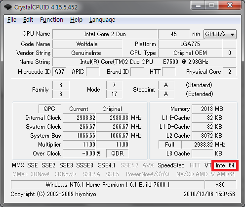Click the Windows NT6.1 Home Premium OS field
Image resolution: width=245 pixels, height=207 pixels.
coord(108,184)
